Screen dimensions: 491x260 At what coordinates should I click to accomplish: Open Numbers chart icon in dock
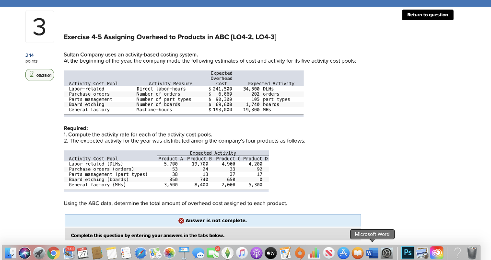click(314, 253)
